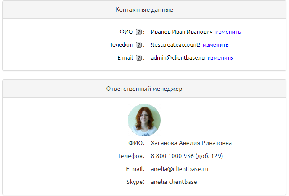Click the anelia@clientbase.ru e-mail
The image size is (289, 196).
(x=179, y=169)
